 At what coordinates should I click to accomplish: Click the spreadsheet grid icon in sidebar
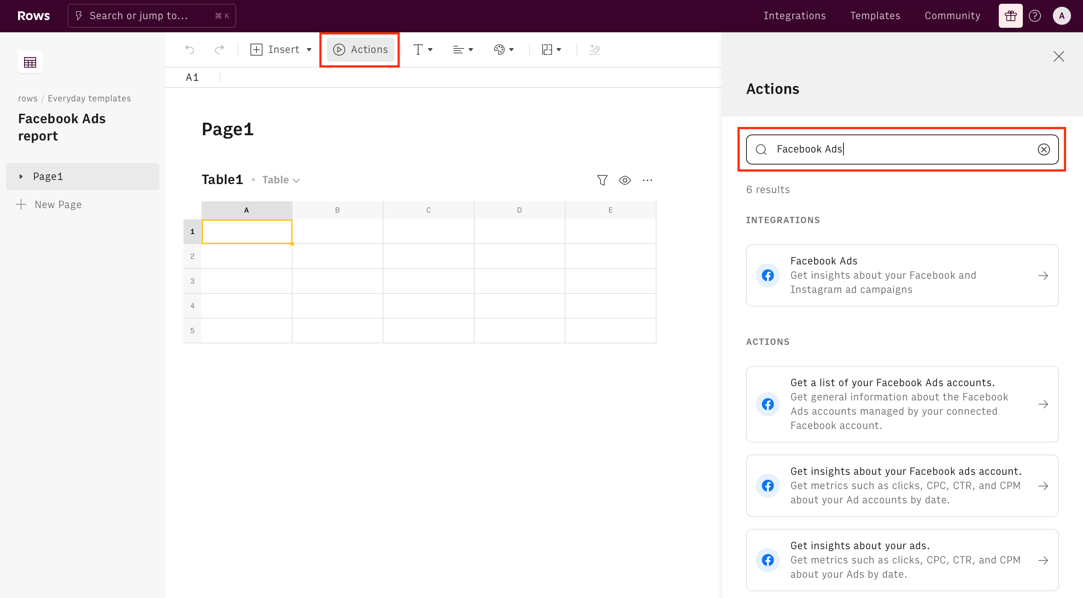pos(30,63)
